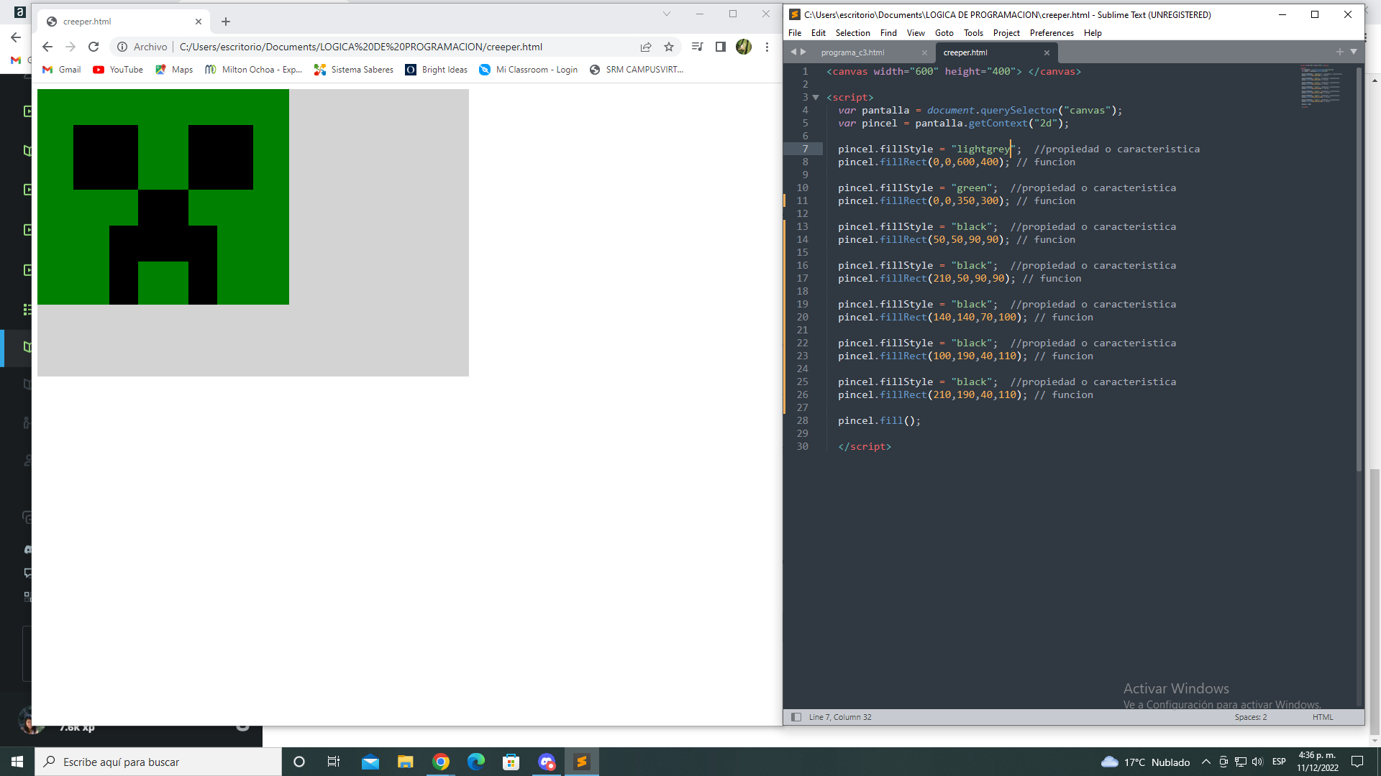
Task: Open File Explorer from taskbar
Action: tap(406, 762)
